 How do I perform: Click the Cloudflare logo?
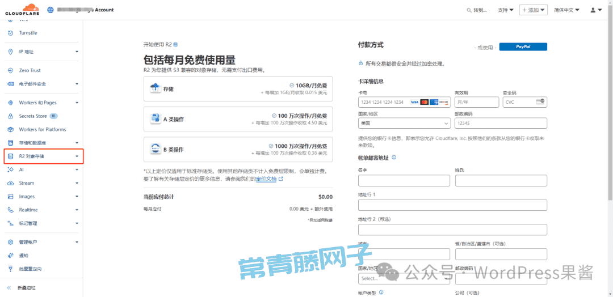23,10
